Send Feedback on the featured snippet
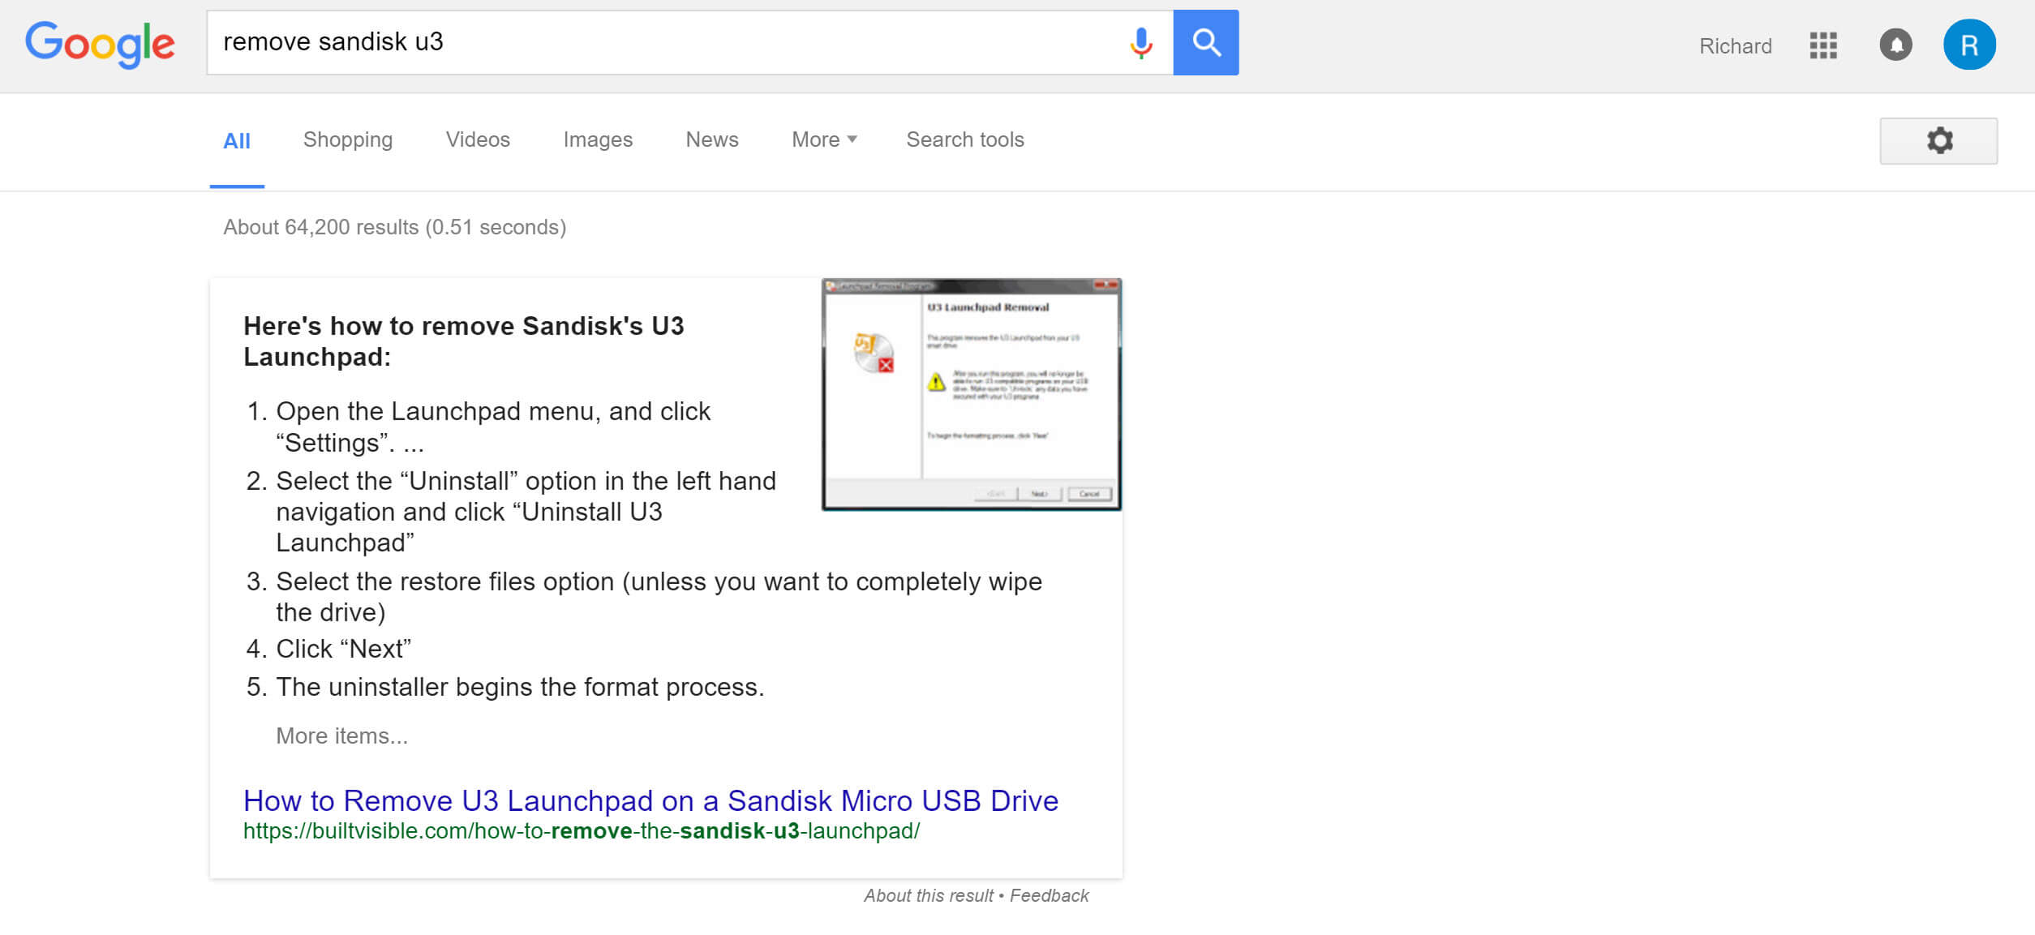 [x=1049, y=895]
